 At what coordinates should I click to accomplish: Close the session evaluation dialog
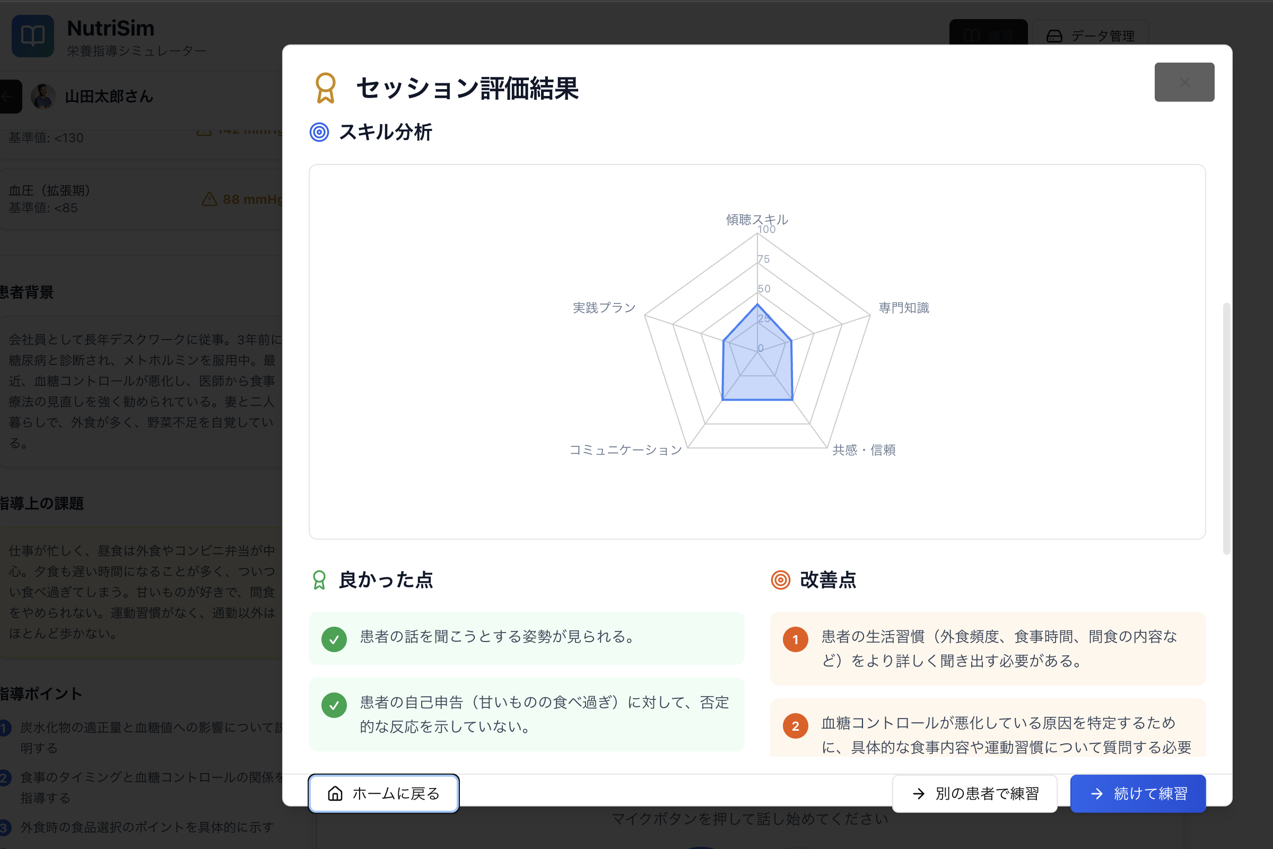tap(1184, 82)
